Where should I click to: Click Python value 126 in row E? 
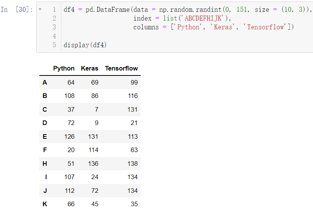(x=69, y=136)
